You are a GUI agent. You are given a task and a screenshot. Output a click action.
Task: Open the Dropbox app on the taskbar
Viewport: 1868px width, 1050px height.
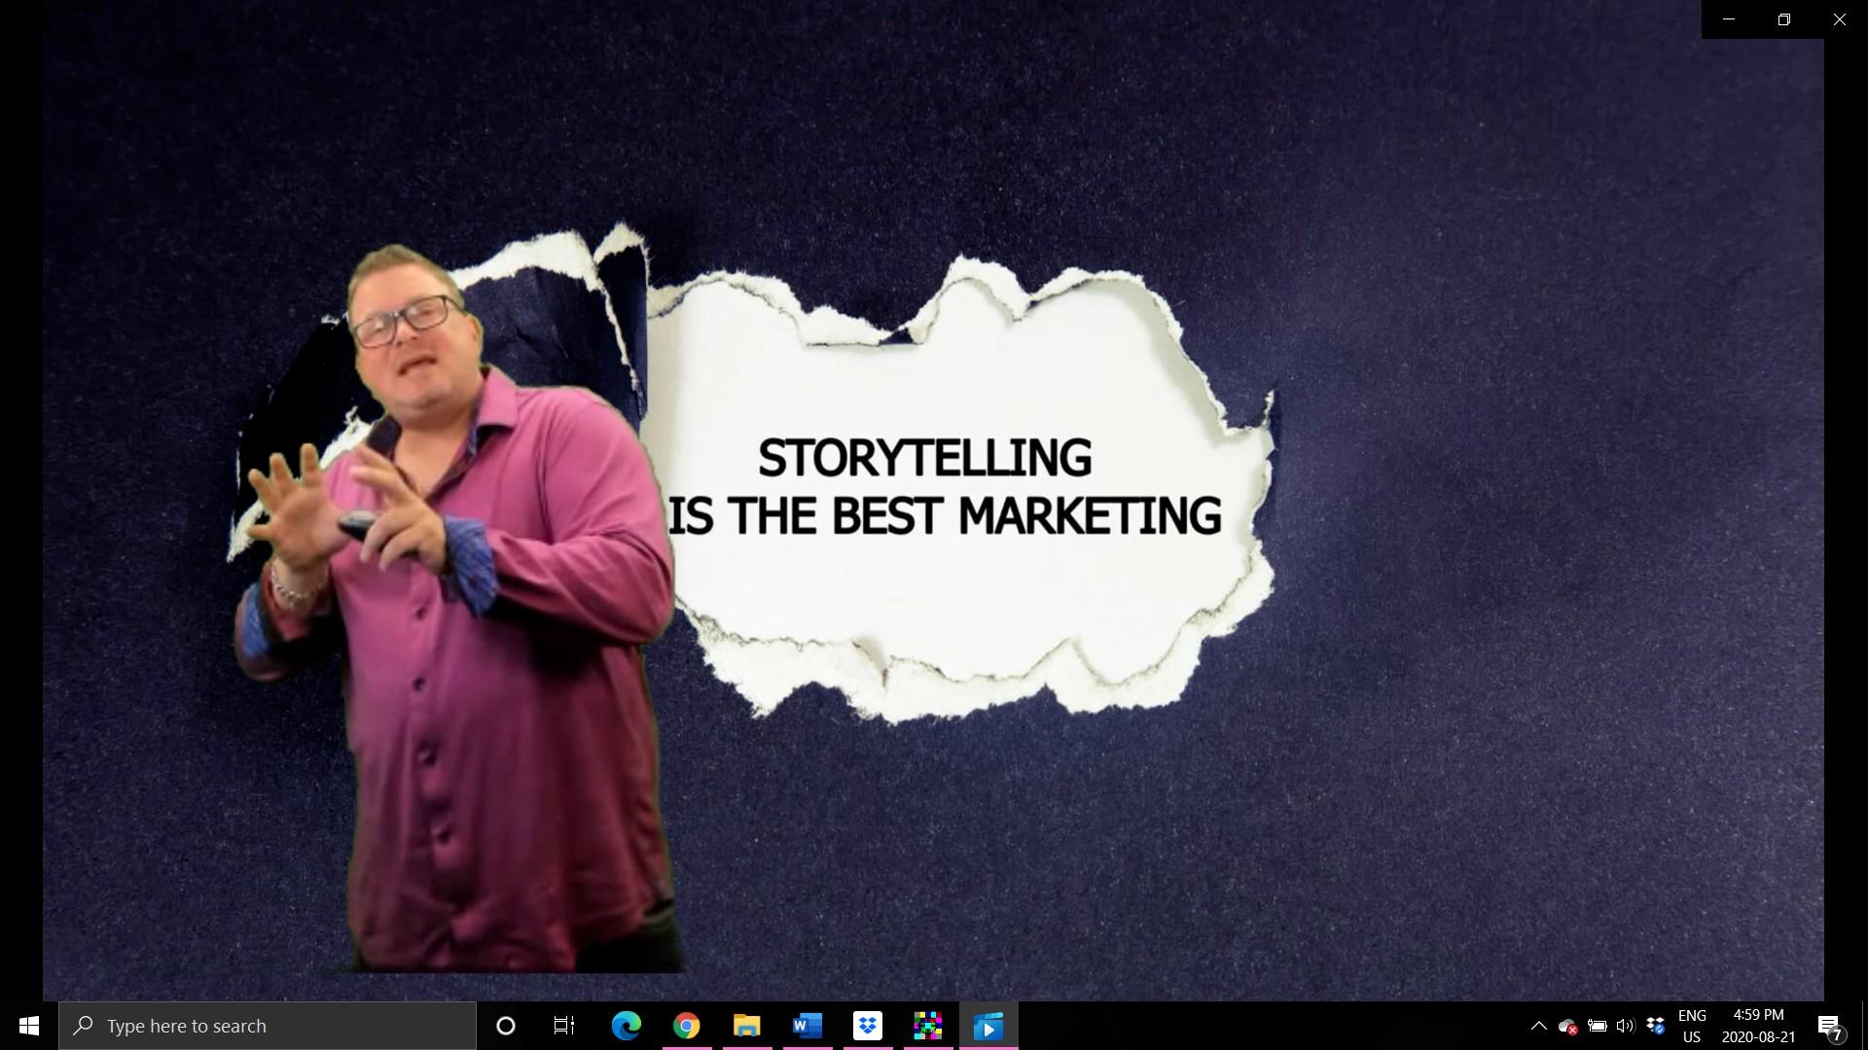tap(867, 1026)
